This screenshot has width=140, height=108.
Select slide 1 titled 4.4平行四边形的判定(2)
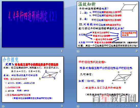click(x=33, y=24)
